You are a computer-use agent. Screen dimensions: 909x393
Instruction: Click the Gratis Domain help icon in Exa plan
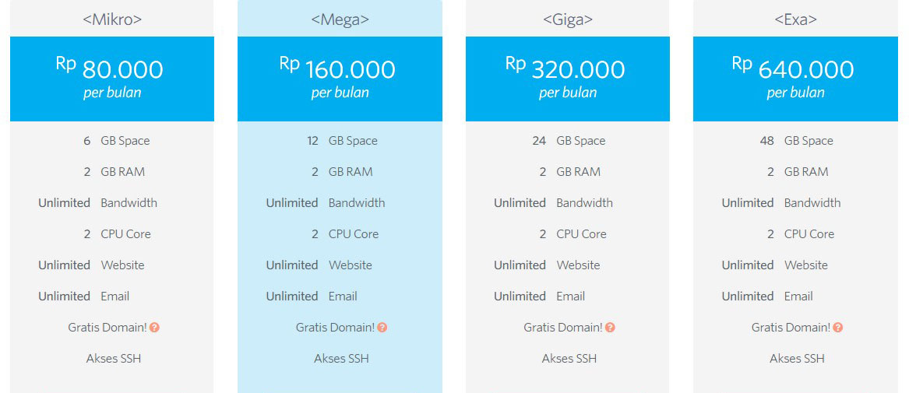coord(837,328)
